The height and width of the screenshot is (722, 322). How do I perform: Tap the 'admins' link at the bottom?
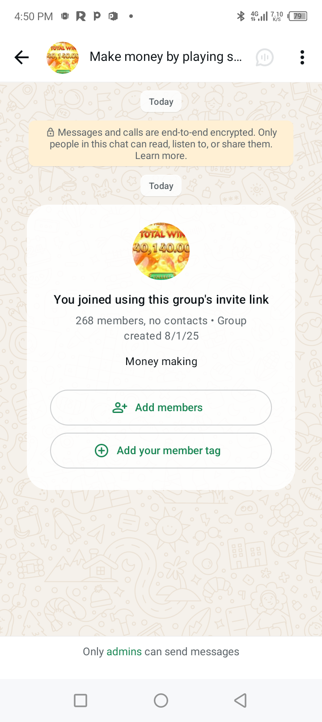coord(124,652)
